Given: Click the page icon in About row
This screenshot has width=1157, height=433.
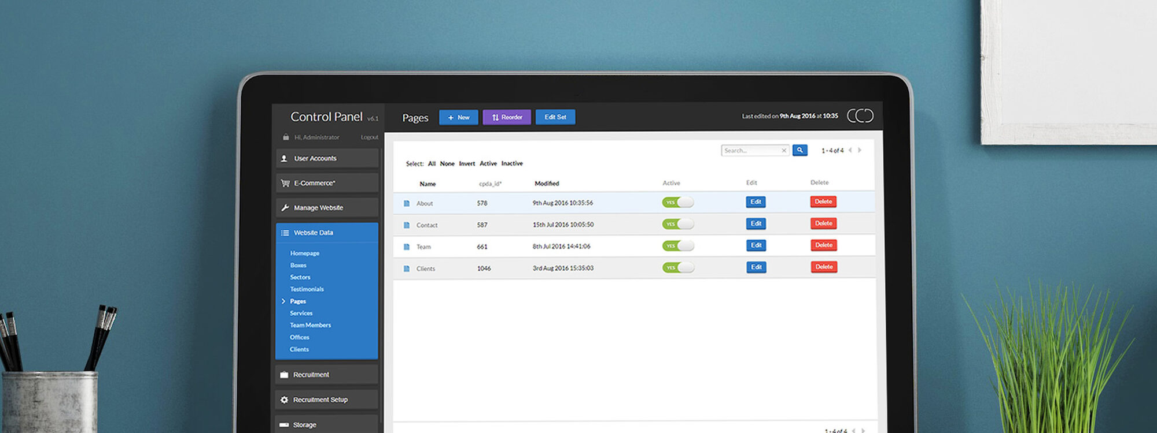Looking at the screenshot, I should point(407,203).
